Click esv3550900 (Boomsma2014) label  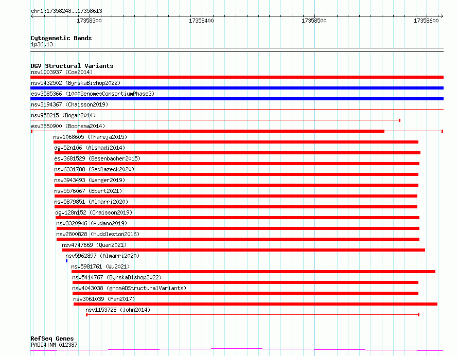coord(68,126)
